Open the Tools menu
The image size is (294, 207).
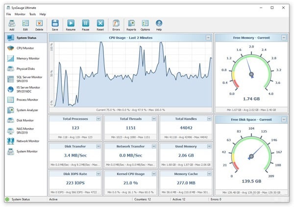coord(32,14)
